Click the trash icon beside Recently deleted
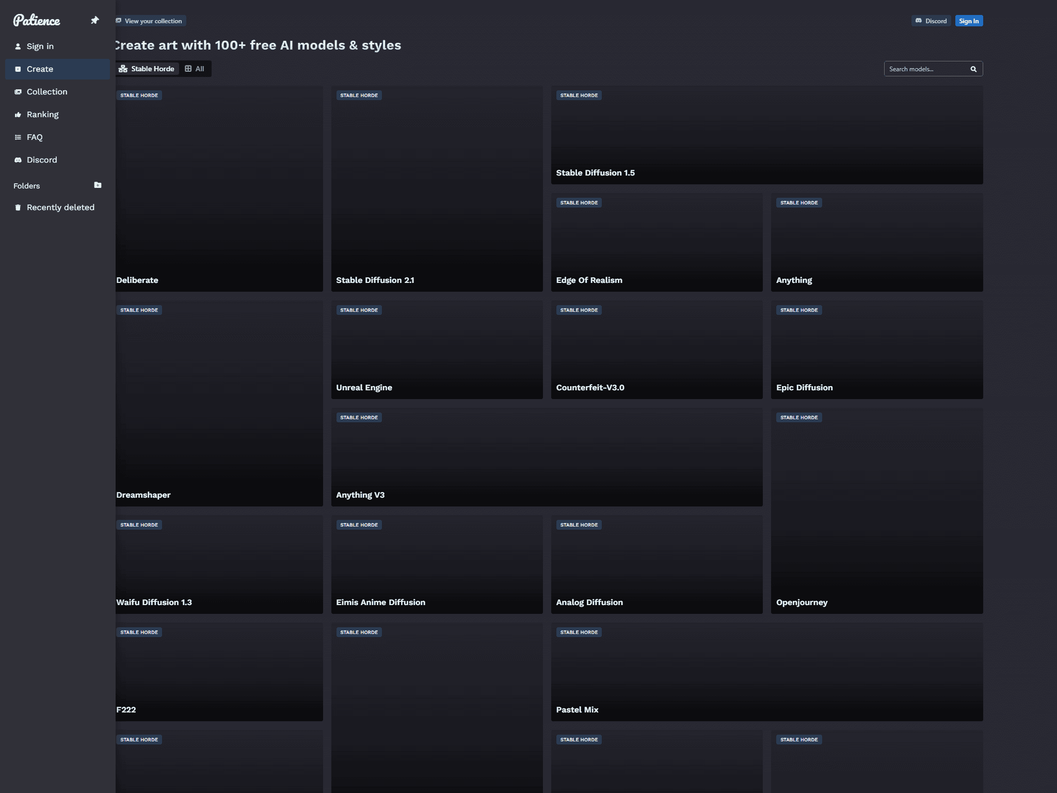 tap(18, 208)
